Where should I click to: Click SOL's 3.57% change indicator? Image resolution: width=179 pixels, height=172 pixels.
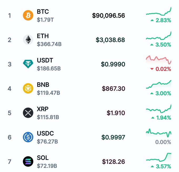[x=161, y=166]
